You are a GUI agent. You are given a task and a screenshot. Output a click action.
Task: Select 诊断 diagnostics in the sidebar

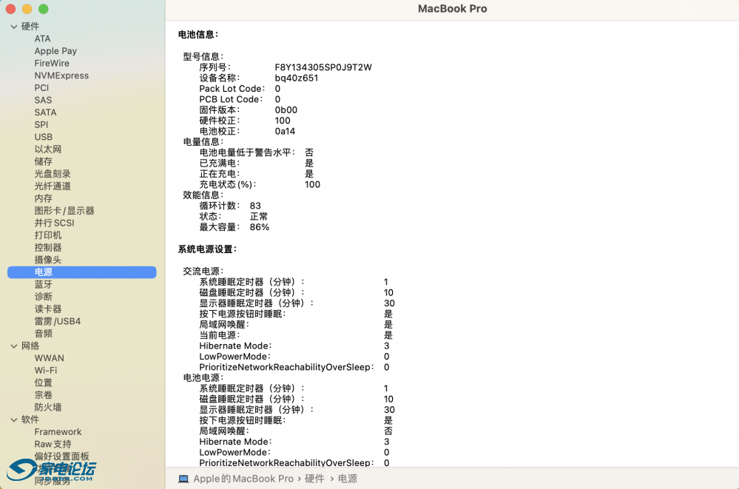(43, 297)
